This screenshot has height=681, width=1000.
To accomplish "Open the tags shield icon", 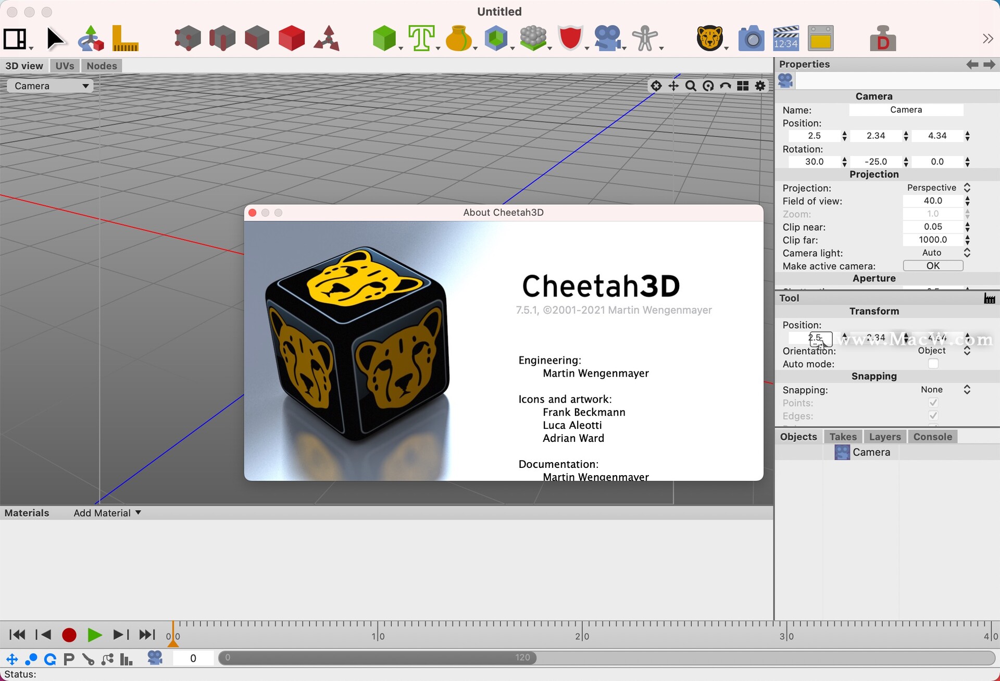I will tap(570, 39).
